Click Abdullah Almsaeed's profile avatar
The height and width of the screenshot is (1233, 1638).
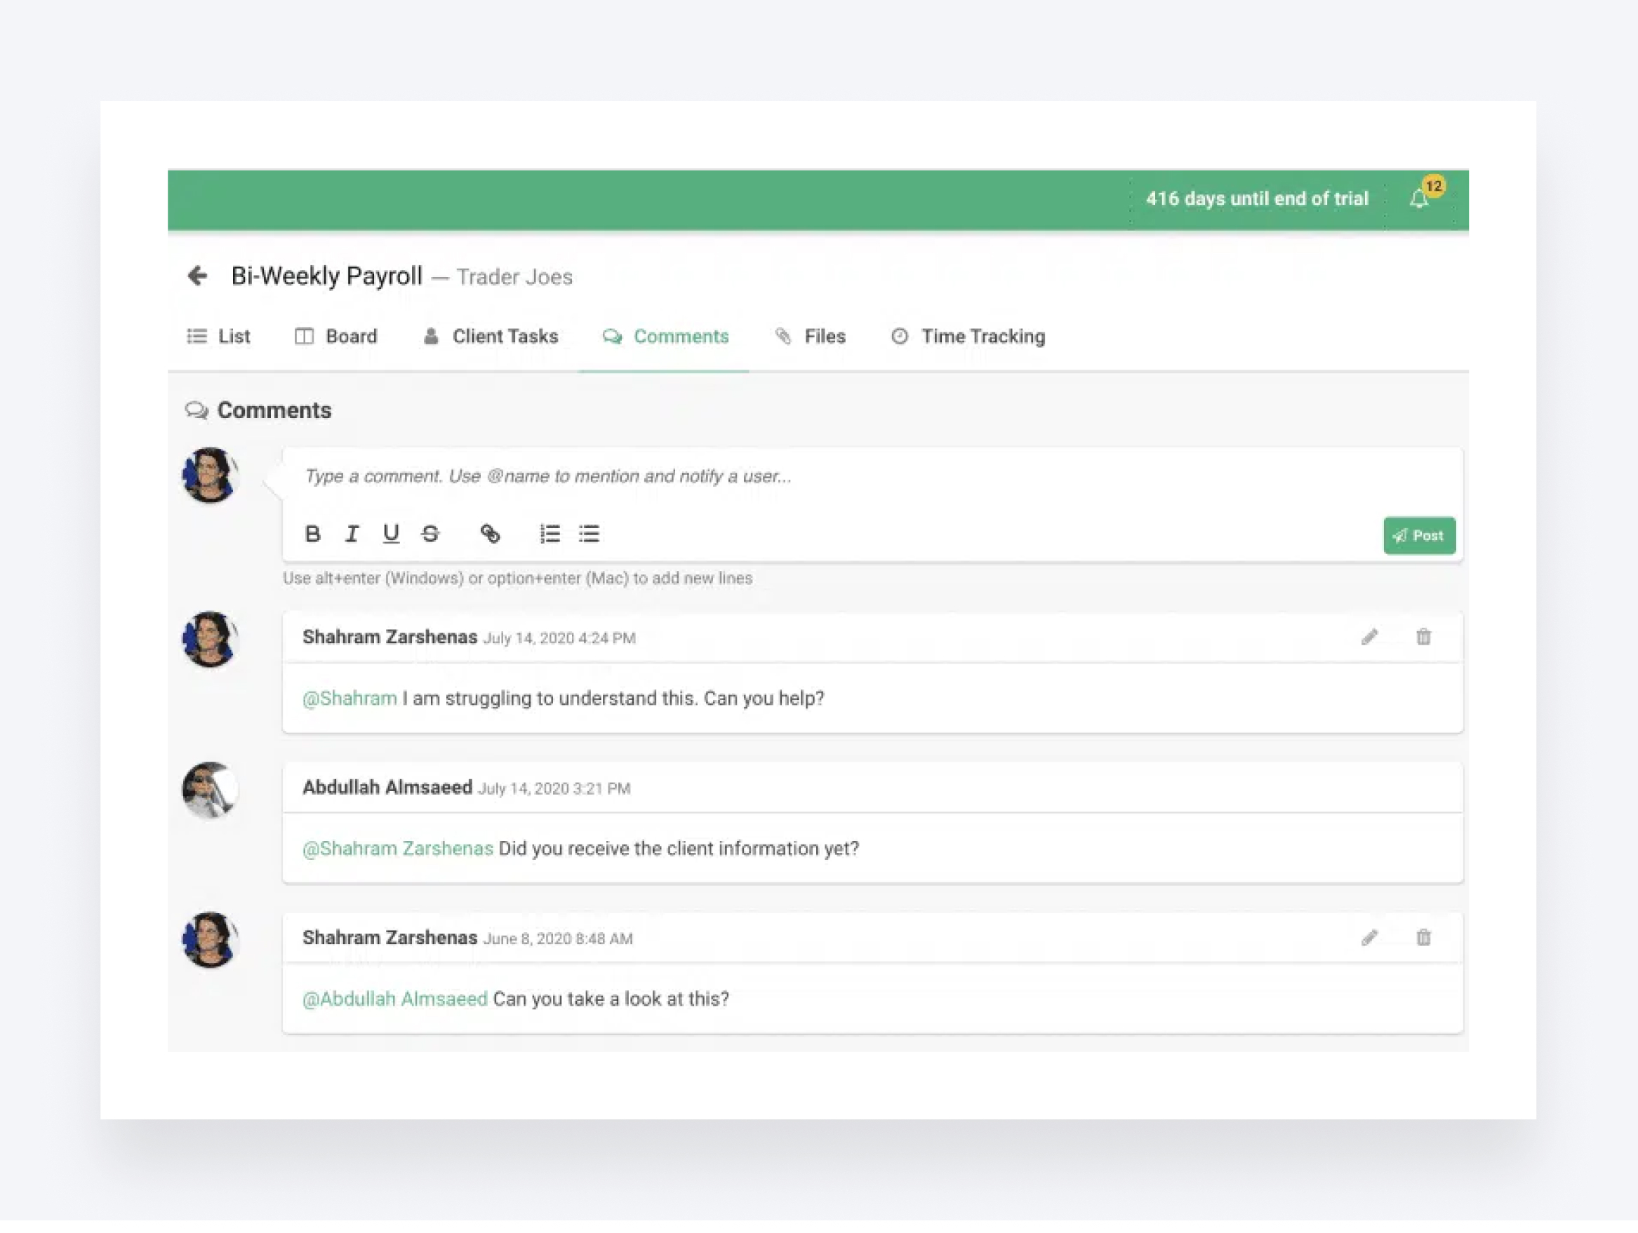[211, 790]
